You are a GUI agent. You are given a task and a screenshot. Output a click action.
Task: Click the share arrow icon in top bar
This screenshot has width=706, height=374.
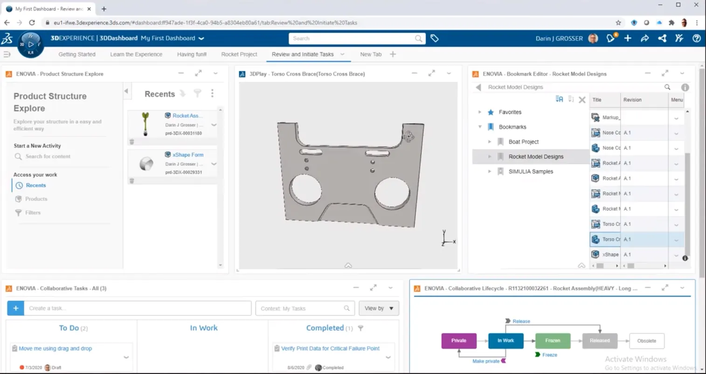click(645, 38)
